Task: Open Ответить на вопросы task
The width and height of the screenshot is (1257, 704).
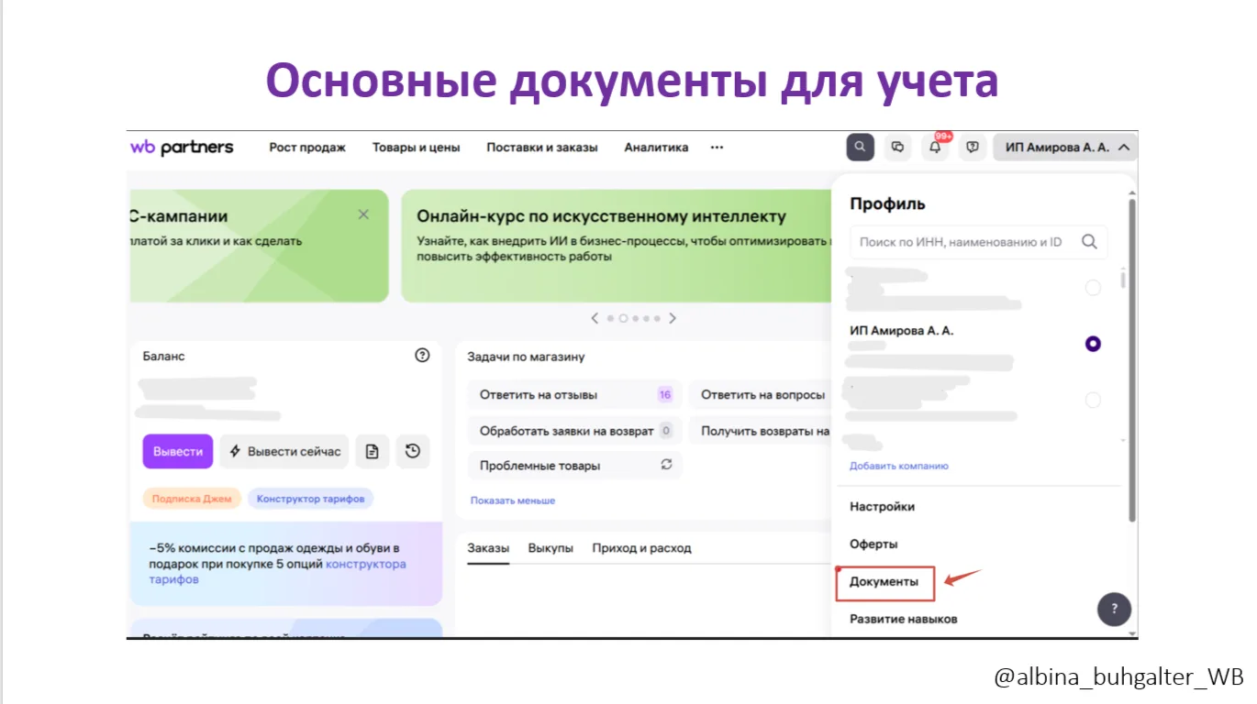Action: pyautogui.click(x=761, y=395)
